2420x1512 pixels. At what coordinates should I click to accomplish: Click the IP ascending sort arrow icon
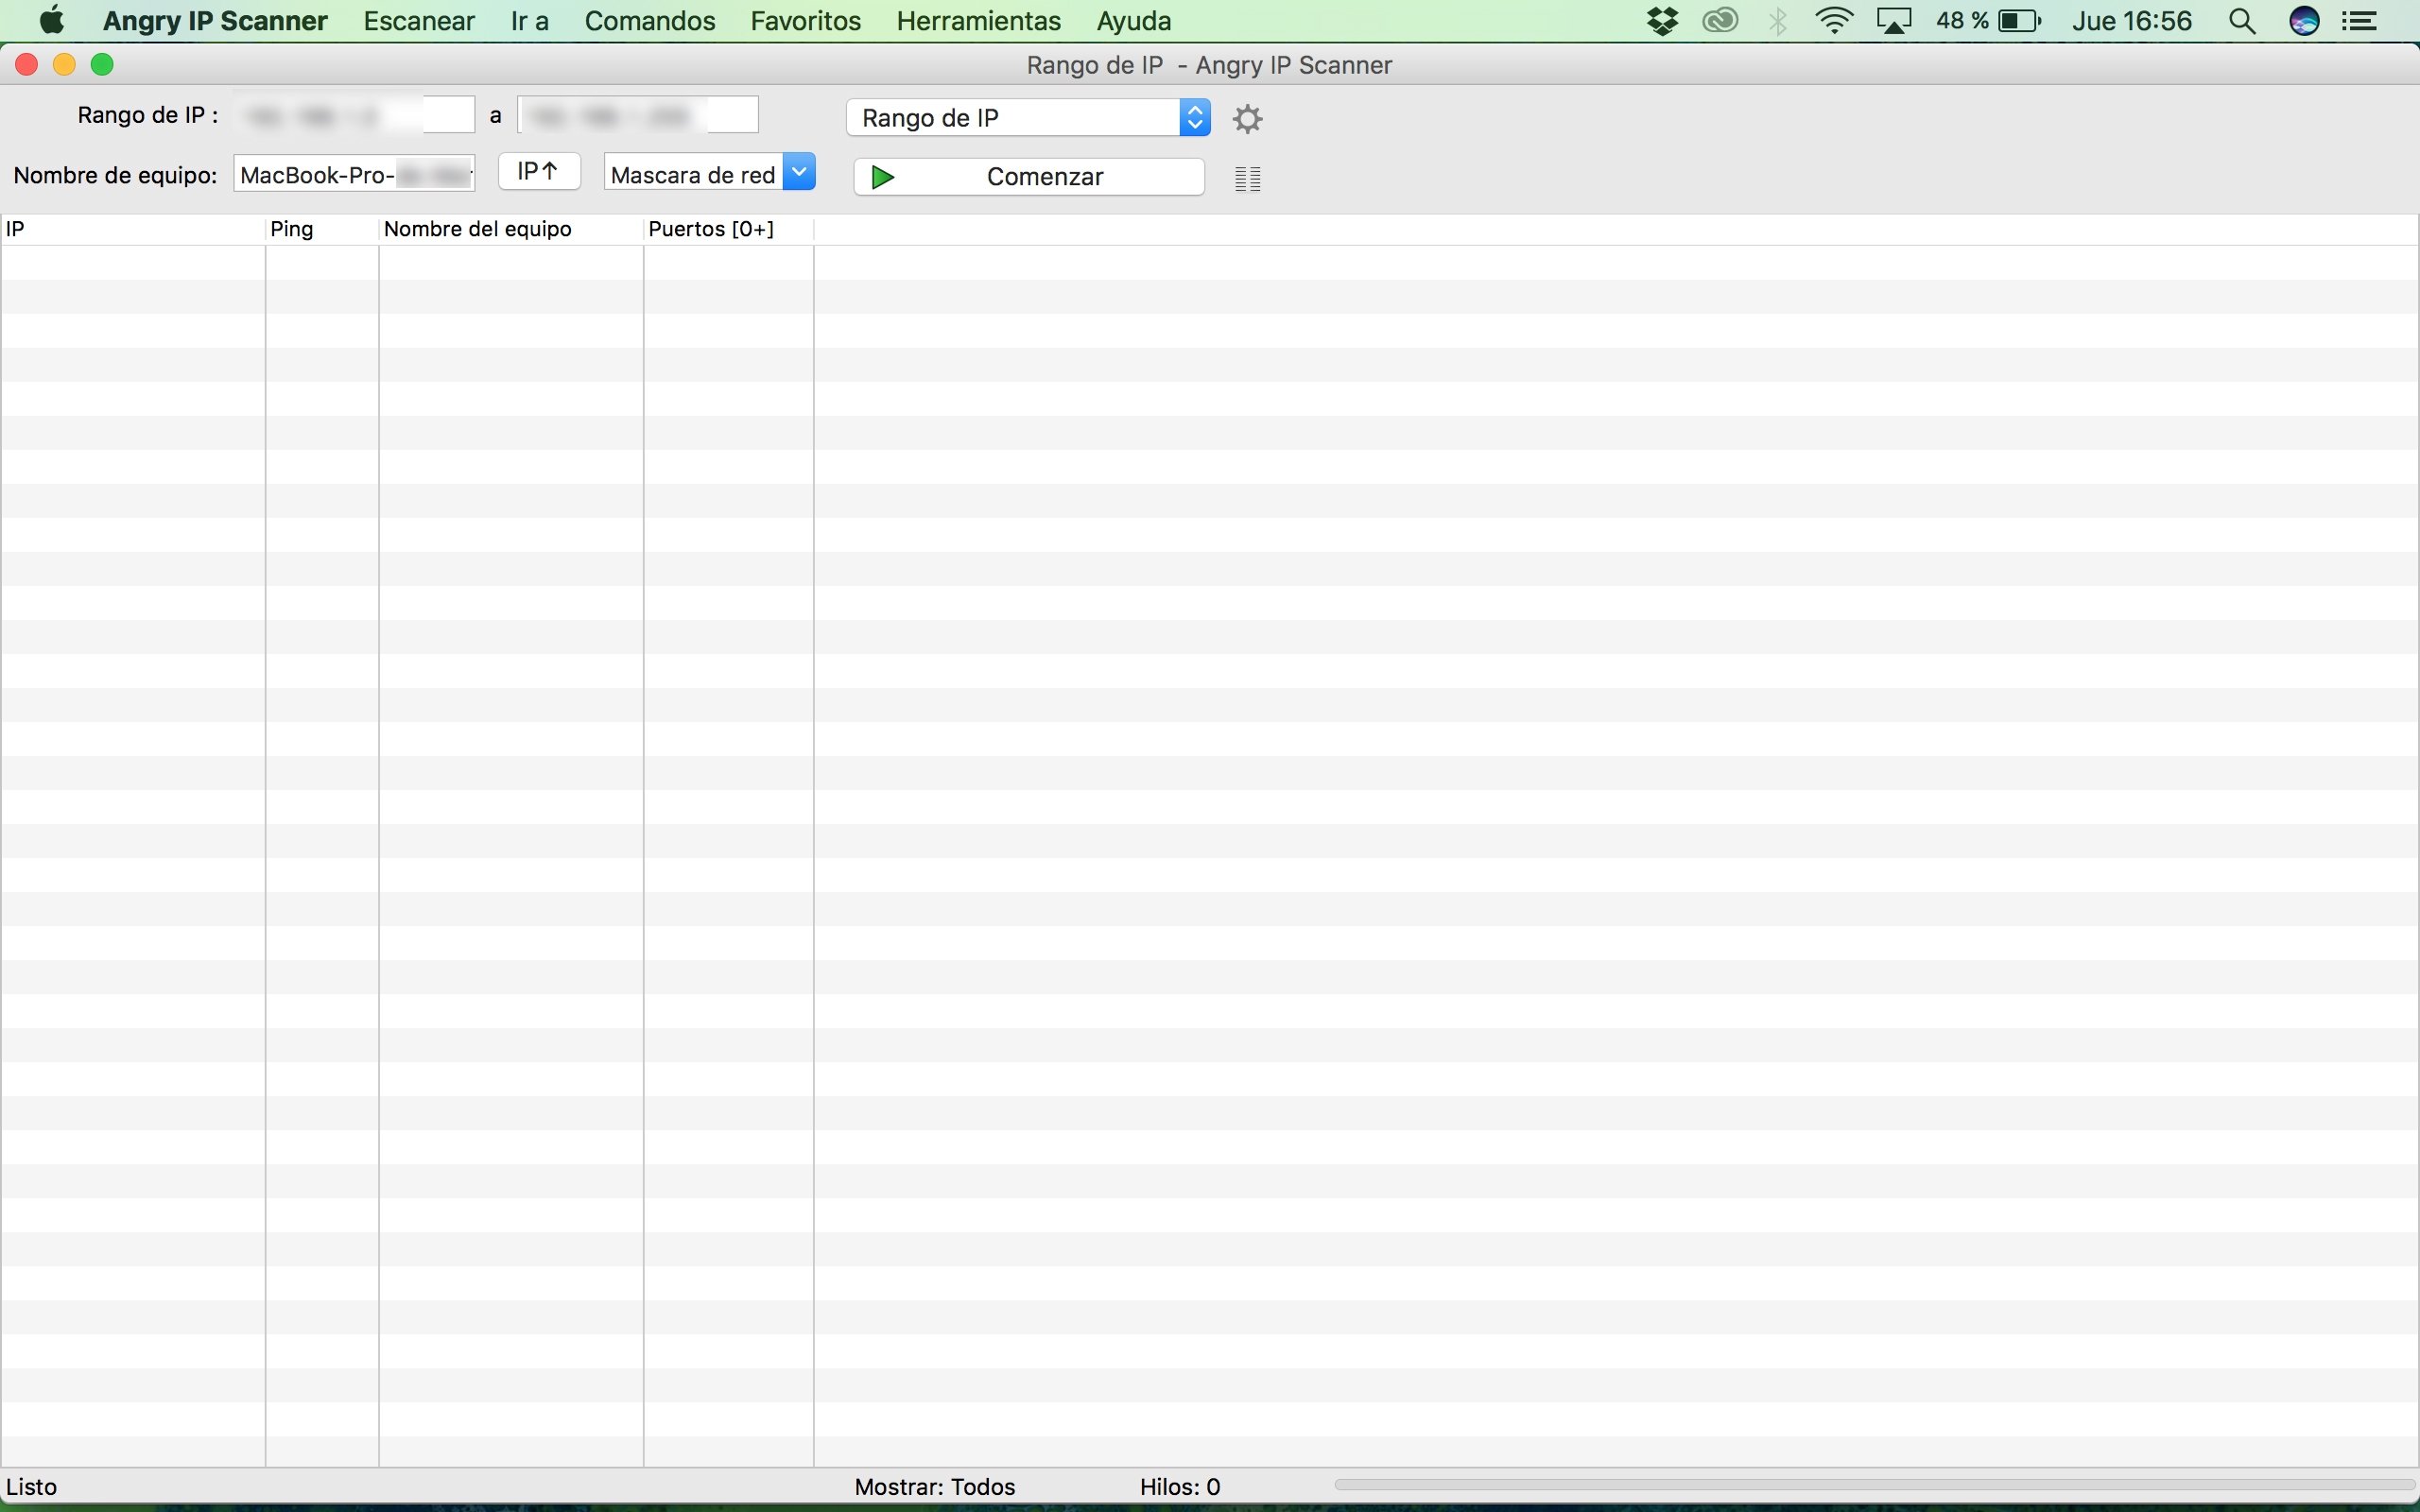[537, 172]
